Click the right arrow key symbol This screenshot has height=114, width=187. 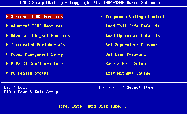(109, 87)
